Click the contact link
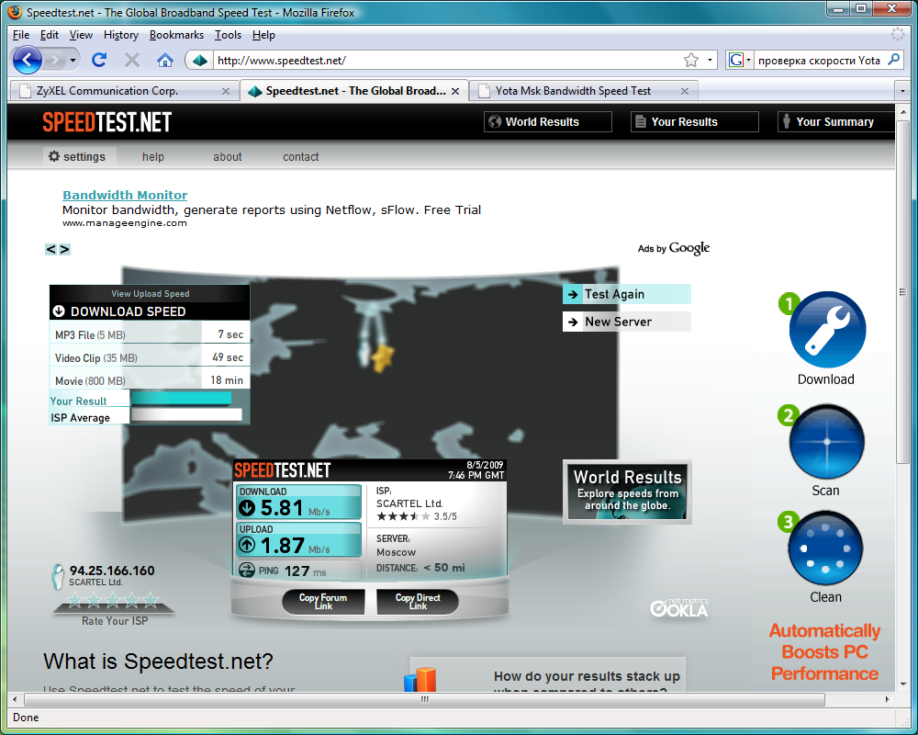The image size is (918, 735). [x=300, y=156]
